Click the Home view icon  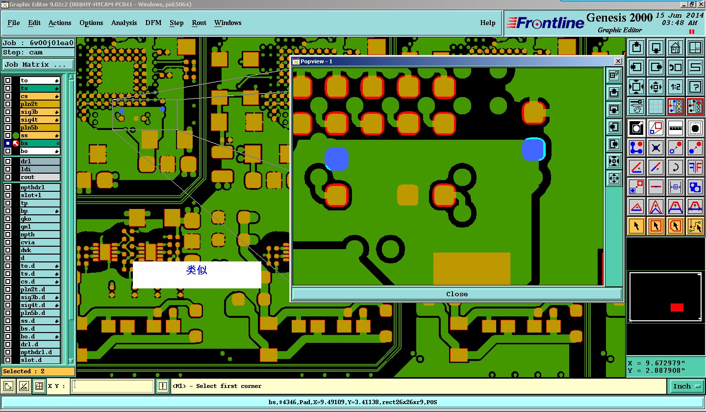click(676, 48)
